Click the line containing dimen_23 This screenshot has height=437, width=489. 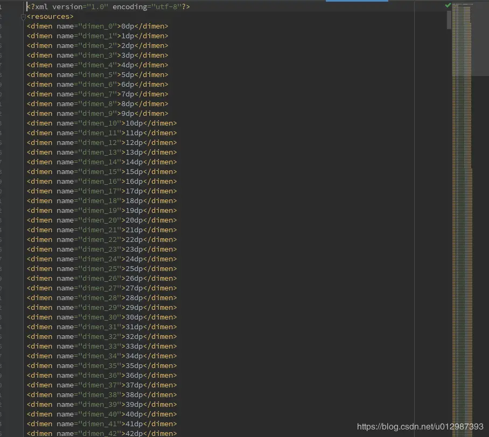point(102,249)
